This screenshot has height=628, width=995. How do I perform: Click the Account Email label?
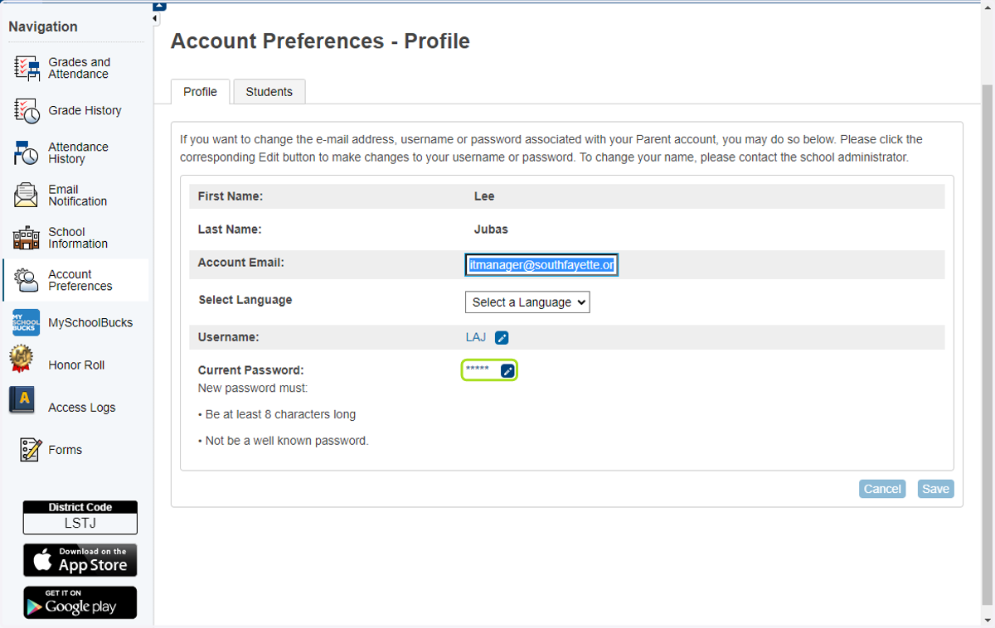240,263
